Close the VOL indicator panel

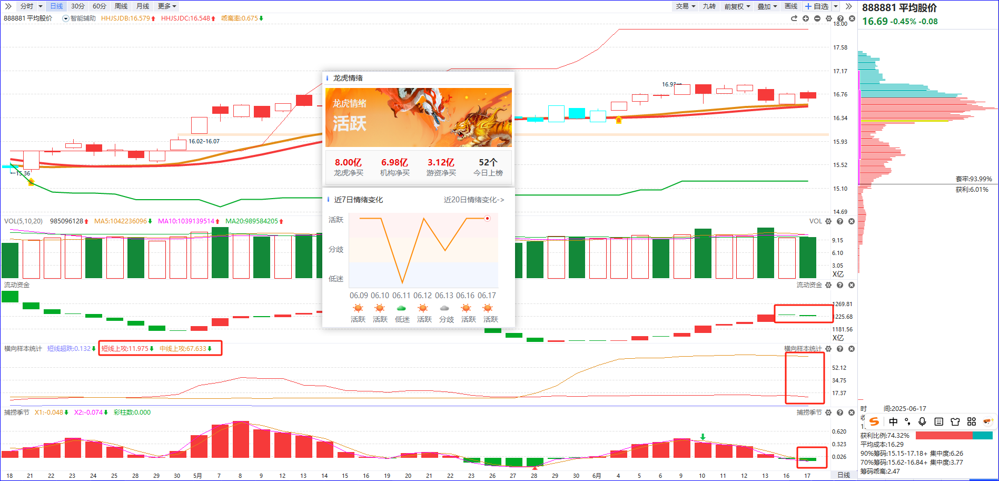pyautogui.click(x=852, y=221)
